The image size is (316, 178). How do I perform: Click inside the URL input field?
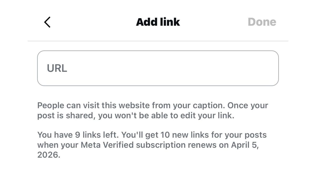158,68
